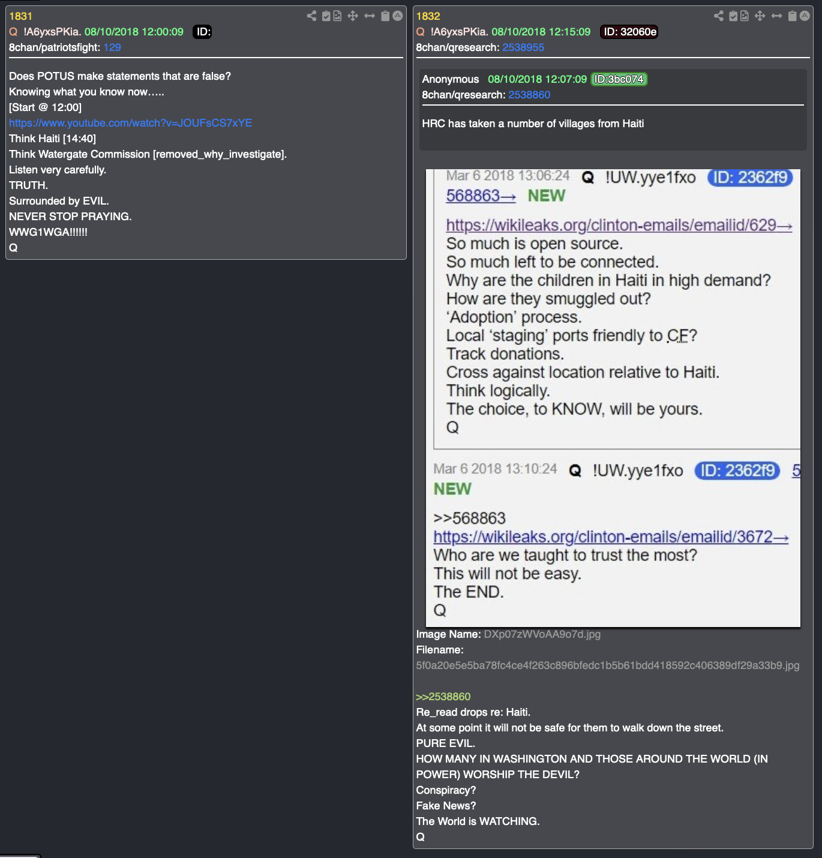Image resolution: width=822 pixels, height=858 pixels.
Task: Click the horizontal width arrows on post 1832
Action: click(776, 16)
